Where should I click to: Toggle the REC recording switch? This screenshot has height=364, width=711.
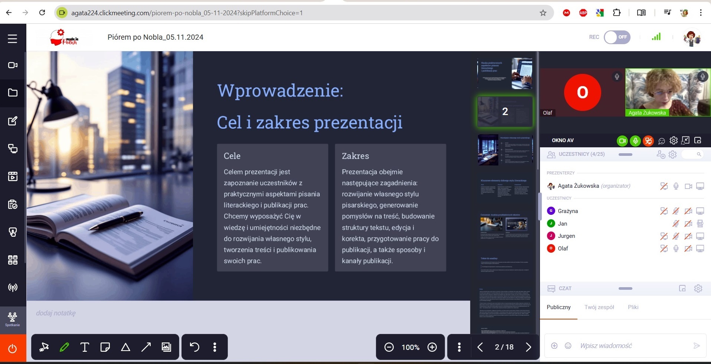pyautogui.click(x=617, y=37)
